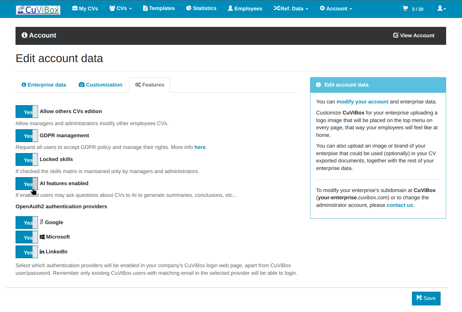
Task: Click the Microsoft Windows logo icon
Action: pyautogui.click(x=42, y=237)
